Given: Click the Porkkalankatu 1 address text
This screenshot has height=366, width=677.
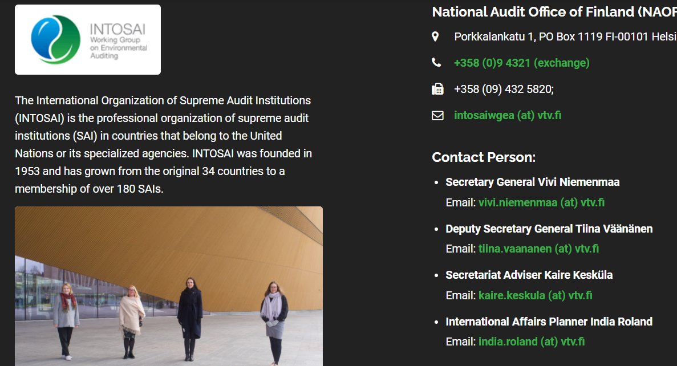Looking at the screenshot, I should click(x=565, y=36).
